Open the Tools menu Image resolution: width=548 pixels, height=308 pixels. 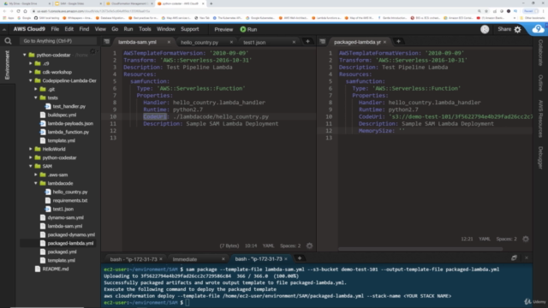point(145,29)
